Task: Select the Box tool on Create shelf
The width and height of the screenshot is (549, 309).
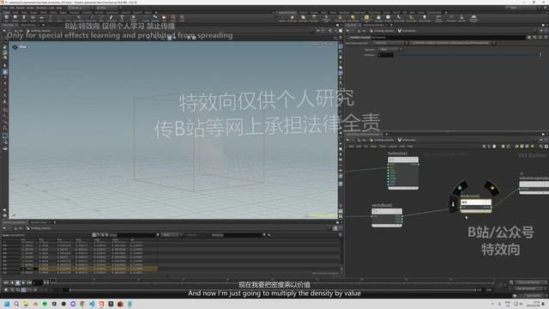Action: (x=7, y=17)
